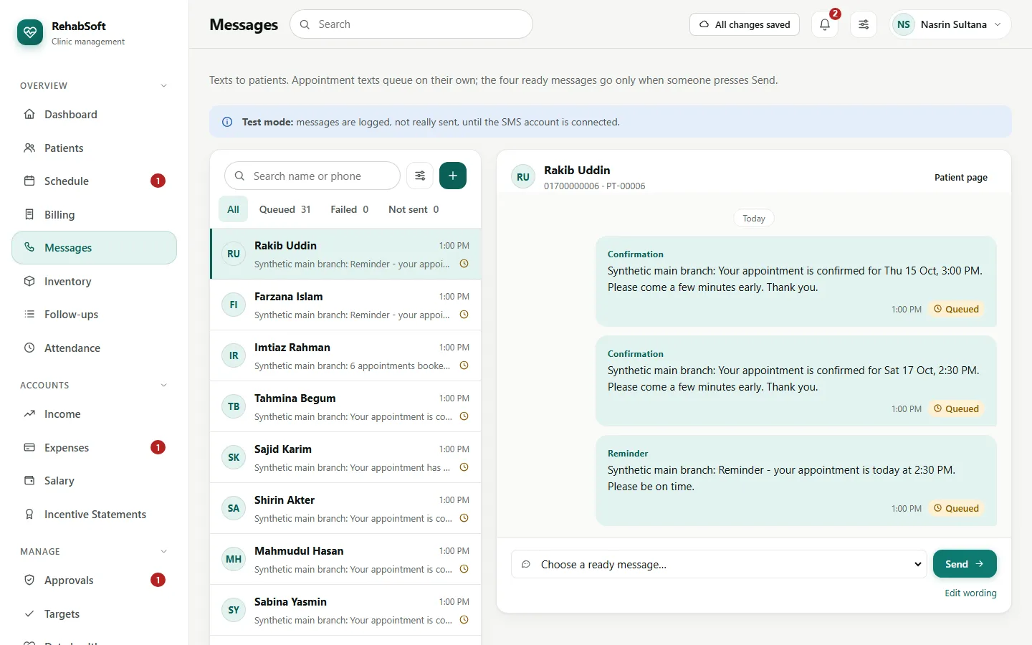The width and height of the screenshot is (1032, 645).
Task: Click the Schedule calendar icon
Action: [29, 181]
